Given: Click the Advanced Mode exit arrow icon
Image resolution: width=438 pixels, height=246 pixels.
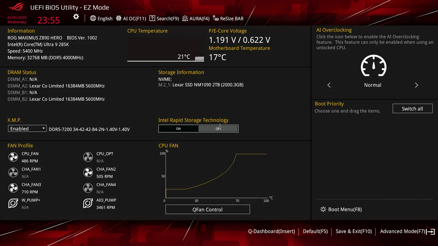Looking at the screenshot, I should pyautogui.click(x=431, y=232).
